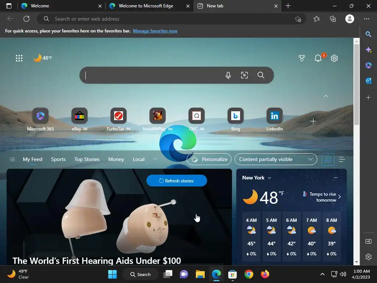The height and width of the screenshot is (283, 377).
Task: Open sidebar settings gear at bottom
Action: click(x=368, y=257)
